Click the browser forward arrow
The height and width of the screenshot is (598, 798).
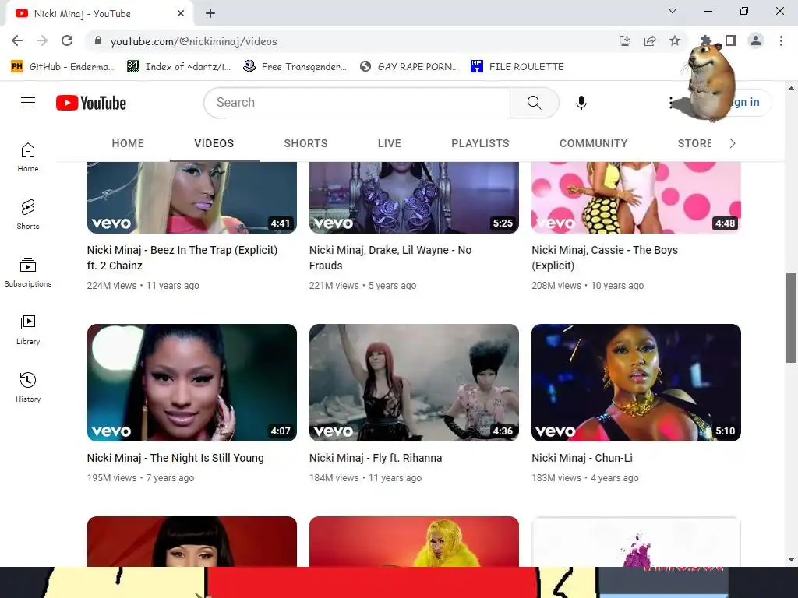pyautogui.click(x=42, y=40)
